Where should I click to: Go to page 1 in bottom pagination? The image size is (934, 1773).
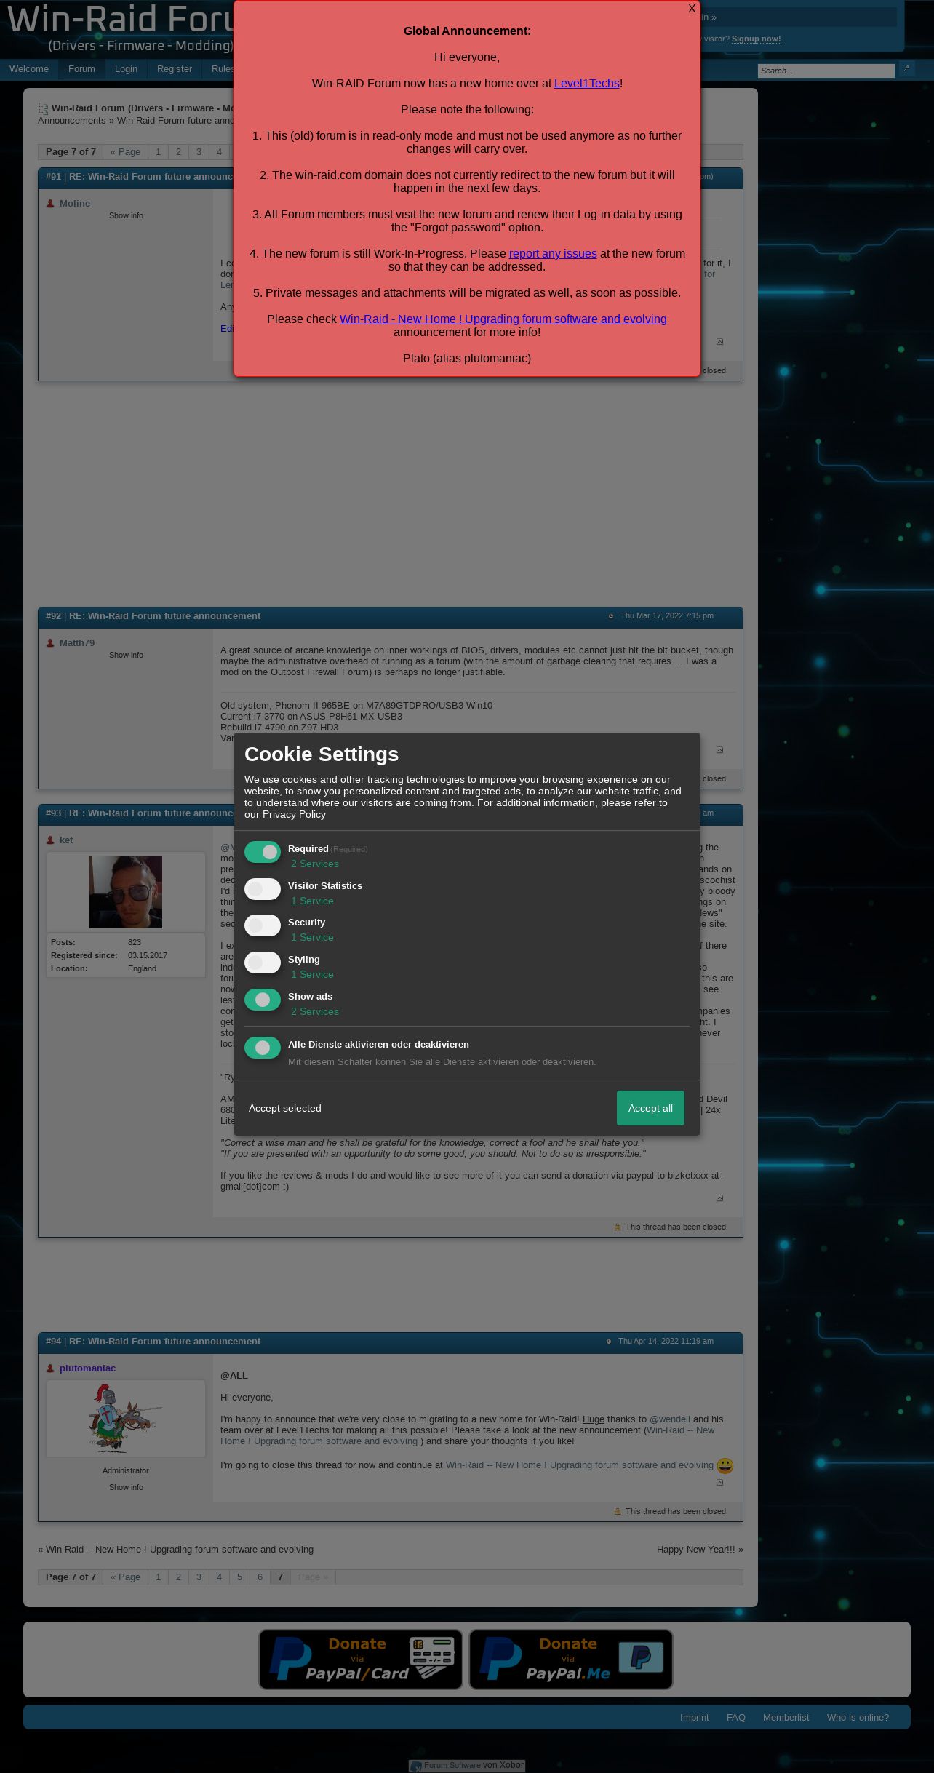(158, 1577)
